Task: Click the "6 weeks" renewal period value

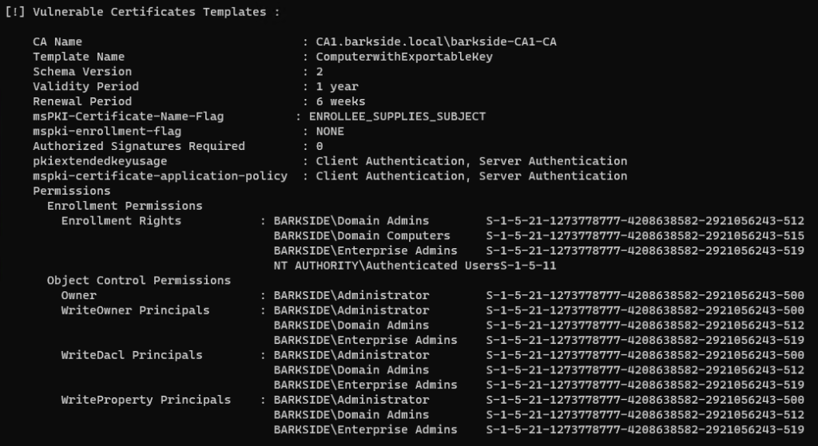Action: [340, 101]
